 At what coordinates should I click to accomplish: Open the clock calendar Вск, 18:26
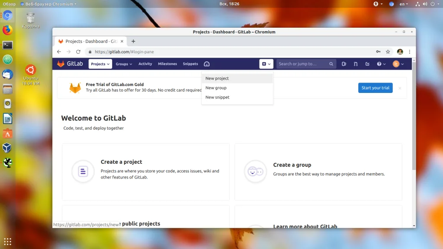coord(229,4)
